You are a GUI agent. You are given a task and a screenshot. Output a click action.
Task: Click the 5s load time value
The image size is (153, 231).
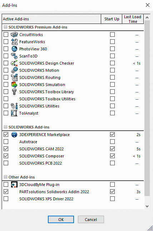(x=138, y=149)
